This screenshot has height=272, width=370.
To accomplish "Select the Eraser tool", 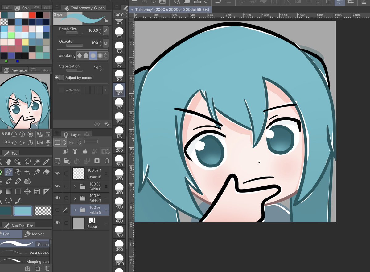I will [47, 172].
